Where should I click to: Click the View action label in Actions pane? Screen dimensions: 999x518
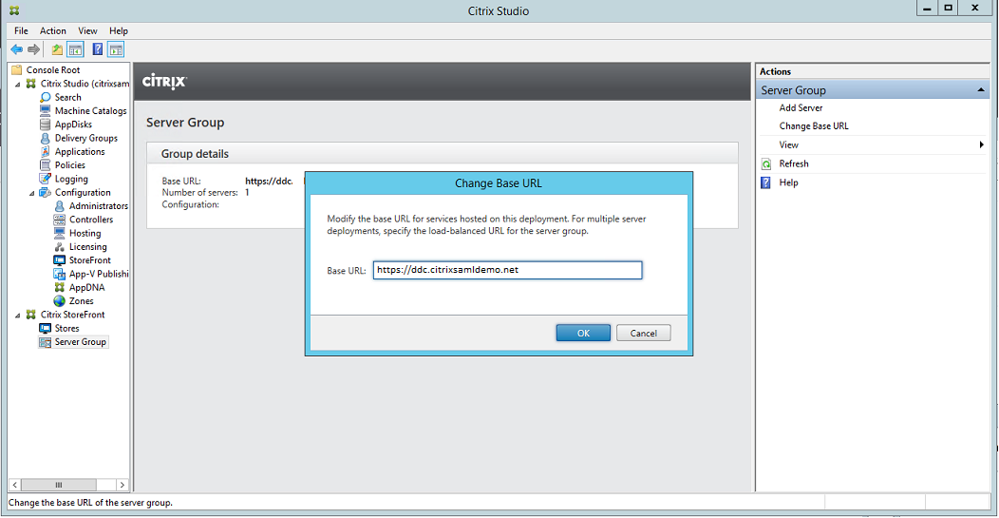pos(789,144)
